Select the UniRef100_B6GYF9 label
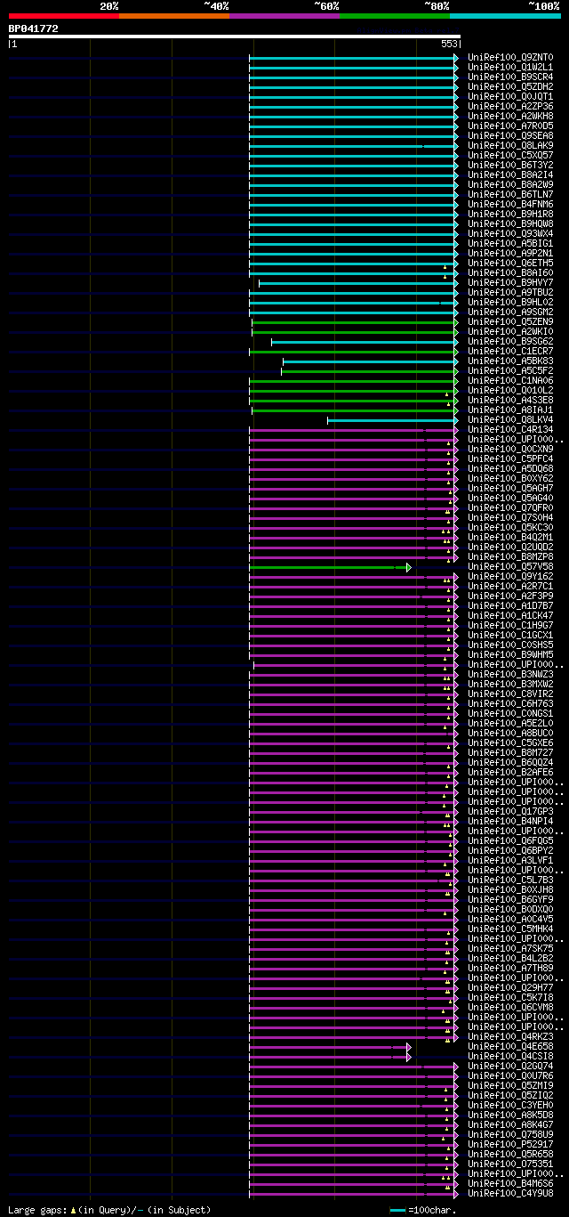 click(x=510, y=900)
